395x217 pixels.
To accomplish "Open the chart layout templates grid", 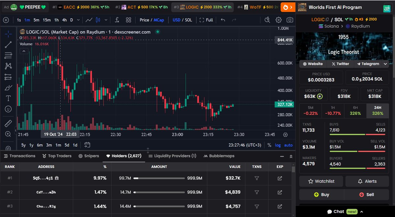I will click(x=129, y=20).
